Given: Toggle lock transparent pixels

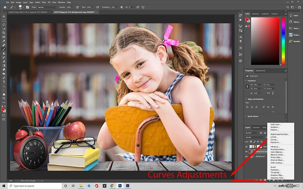Looking at the screenshot, I should click(251, 142).
